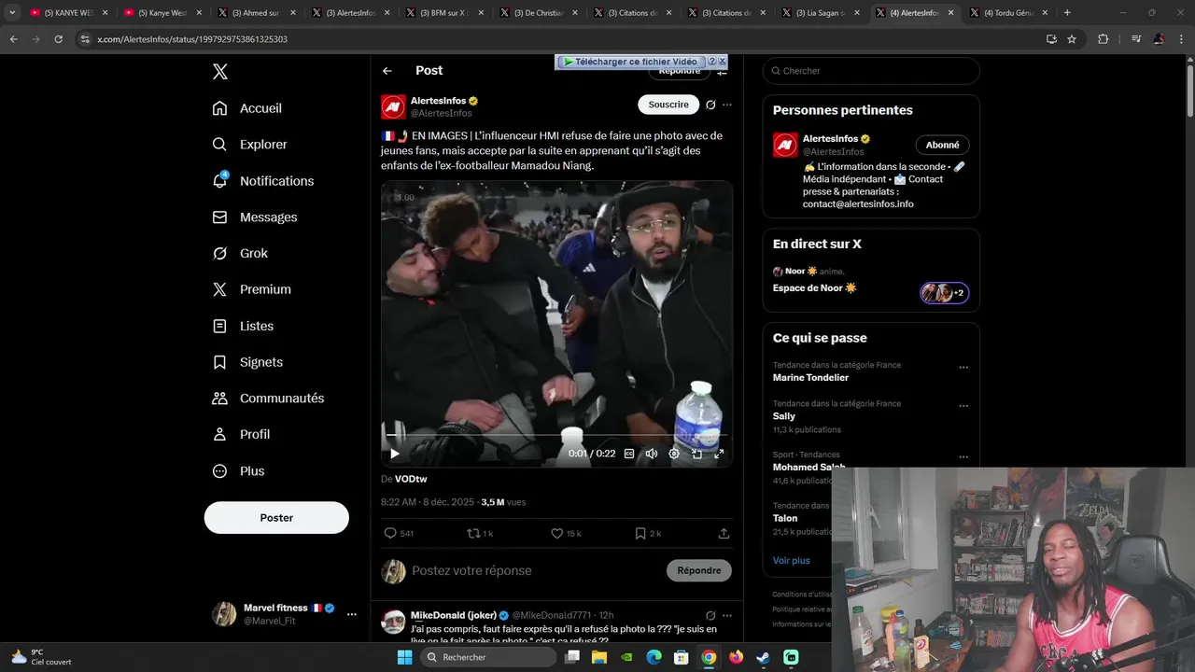Toggle picture-in-picture for the video

[x=696, y=454]
